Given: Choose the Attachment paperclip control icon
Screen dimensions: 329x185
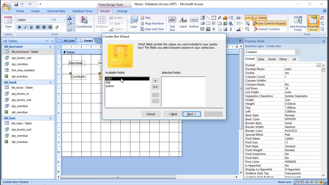Looking at the screenshot, I should pyautogui.click(x=231, y=29).
